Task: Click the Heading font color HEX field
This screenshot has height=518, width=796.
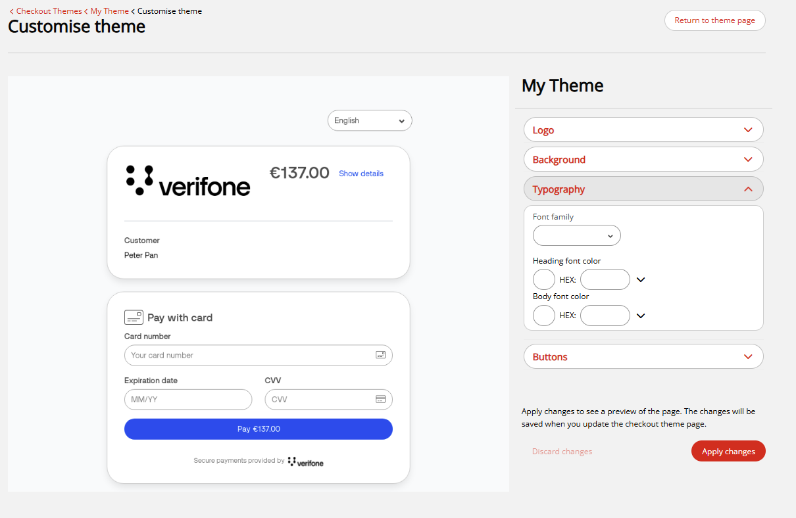Action: [x=605, y=279]
